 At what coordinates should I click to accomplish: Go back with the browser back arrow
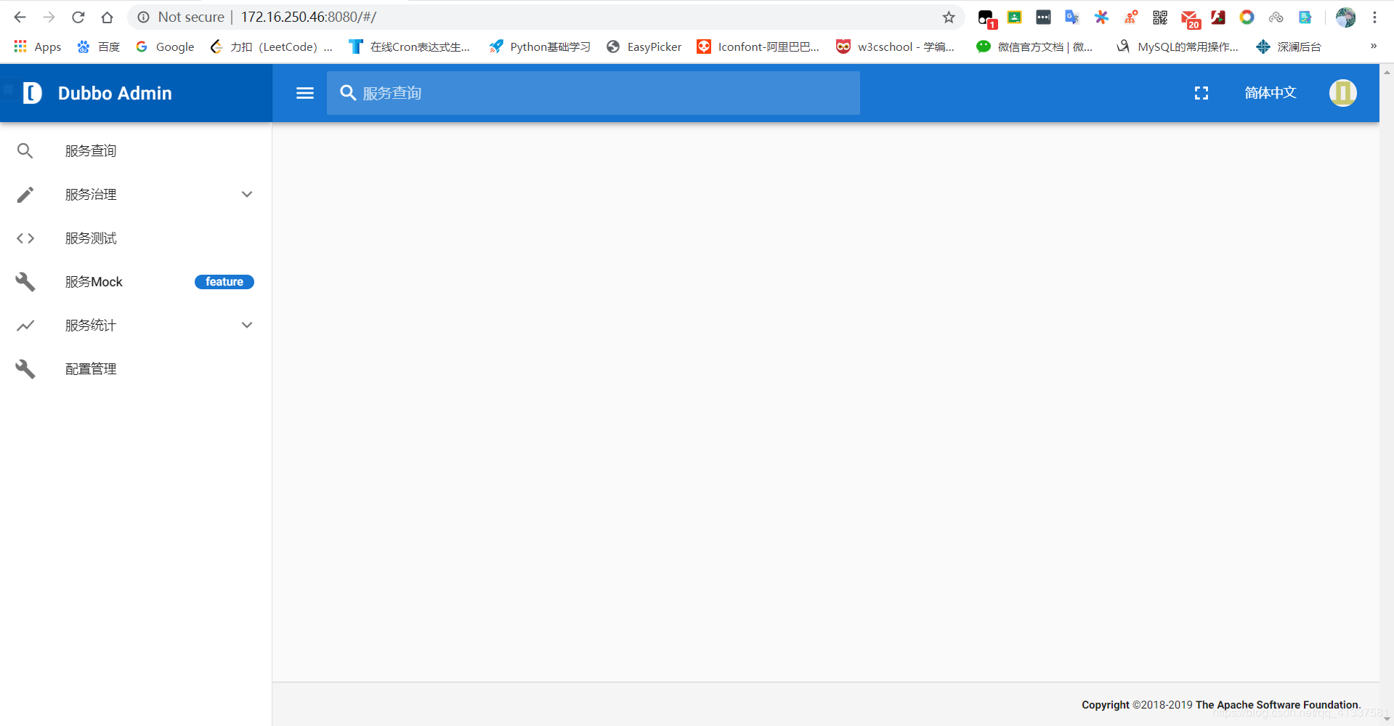pos(20,17)
